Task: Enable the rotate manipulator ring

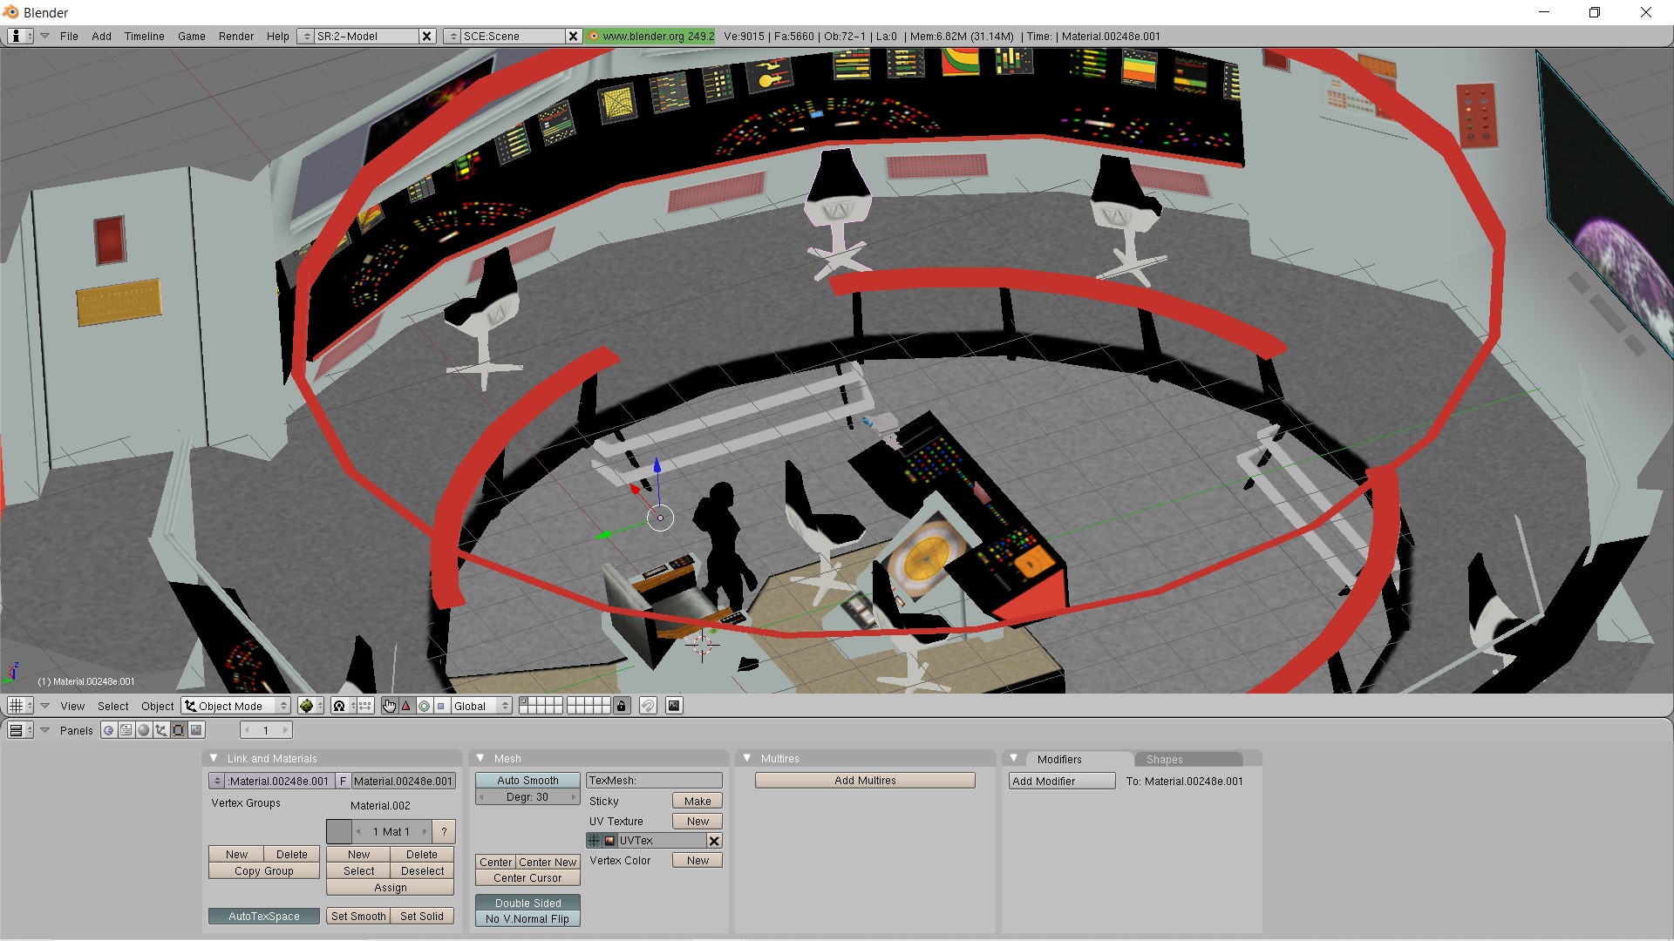Action: 424,706
